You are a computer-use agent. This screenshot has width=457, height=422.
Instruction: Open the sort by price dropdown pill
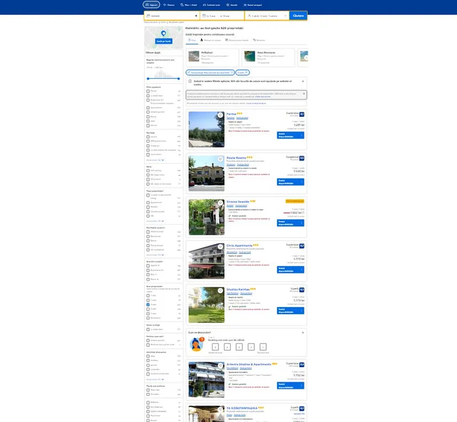pos(210,72)
